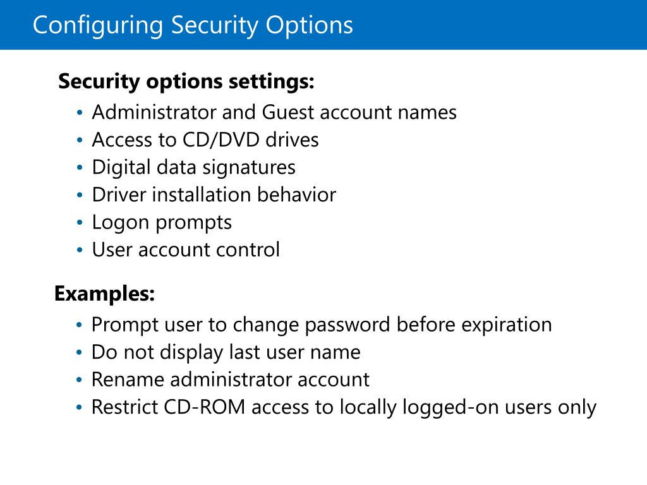
Task: Select 'Rename administrator account' line
Action: pos(230,380)
